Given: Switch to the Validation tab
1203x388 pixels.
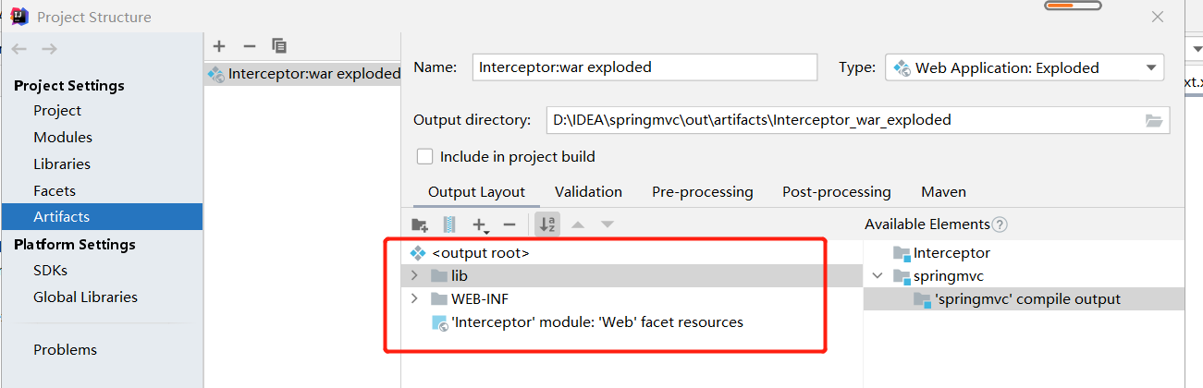Looking at the screenshot, I should (588, 192).
